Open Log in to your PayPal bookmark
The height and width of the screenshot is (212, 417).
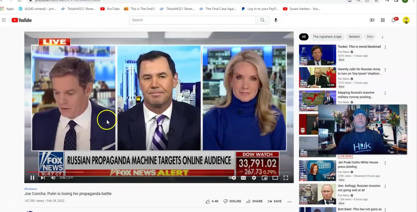point(260,9)
